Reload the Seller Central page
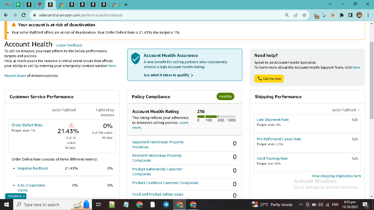The height and width of the screenshot is (210, 374). 24,15
